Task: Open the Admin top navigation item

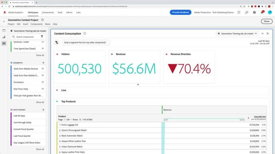Action: [69, 12]
